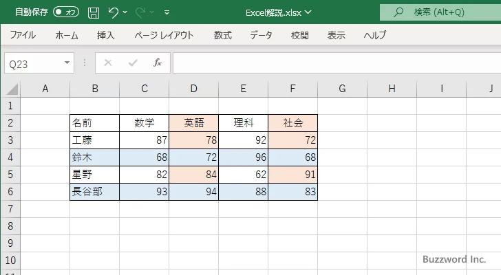This screenshot has width=501, height=275.
Task: Select column A header
Action: coord(45,89)
